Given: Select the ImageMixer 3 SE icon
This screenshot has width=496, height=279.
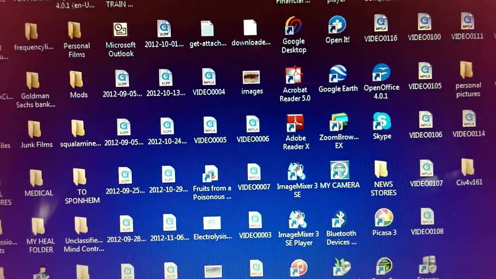Looking at the screenshot, I should pos(297,171).
